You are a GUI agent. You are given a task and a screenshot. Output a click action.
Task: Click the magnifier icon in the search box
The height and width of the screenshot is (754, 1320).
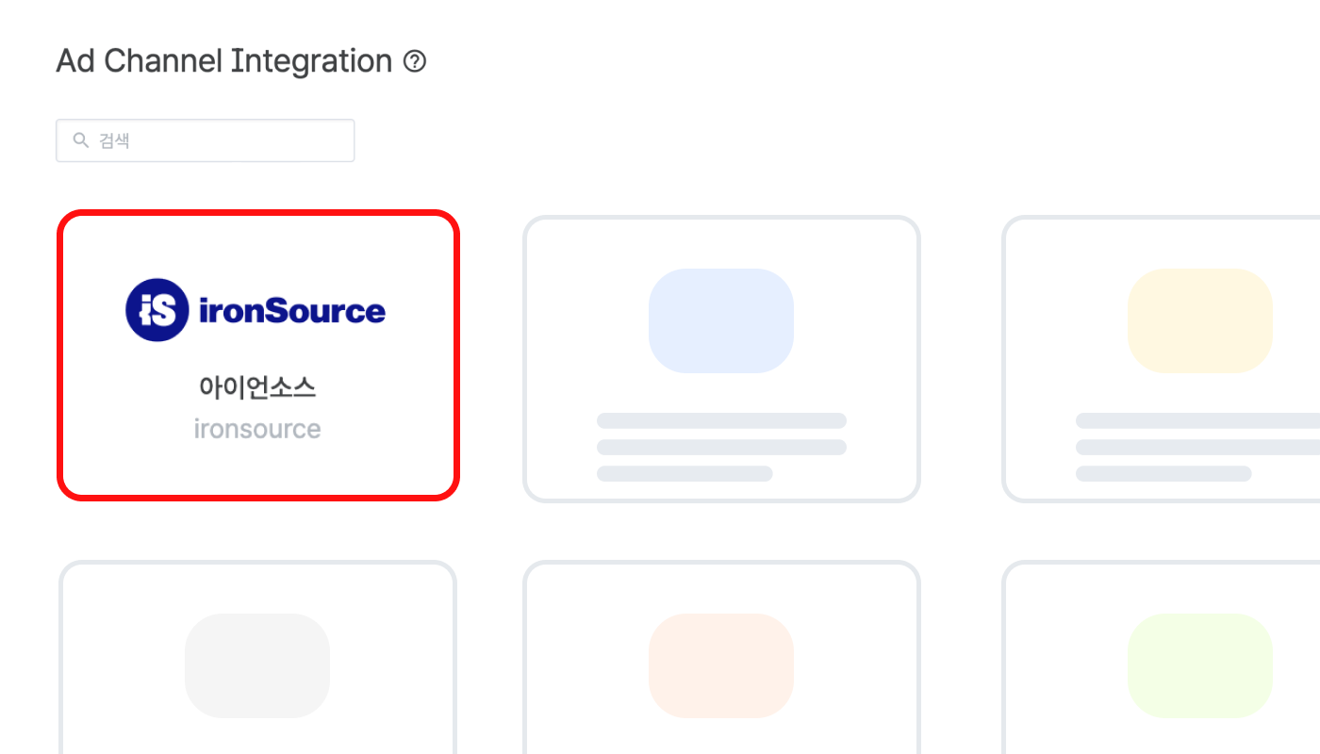click(x=81, y=140)
